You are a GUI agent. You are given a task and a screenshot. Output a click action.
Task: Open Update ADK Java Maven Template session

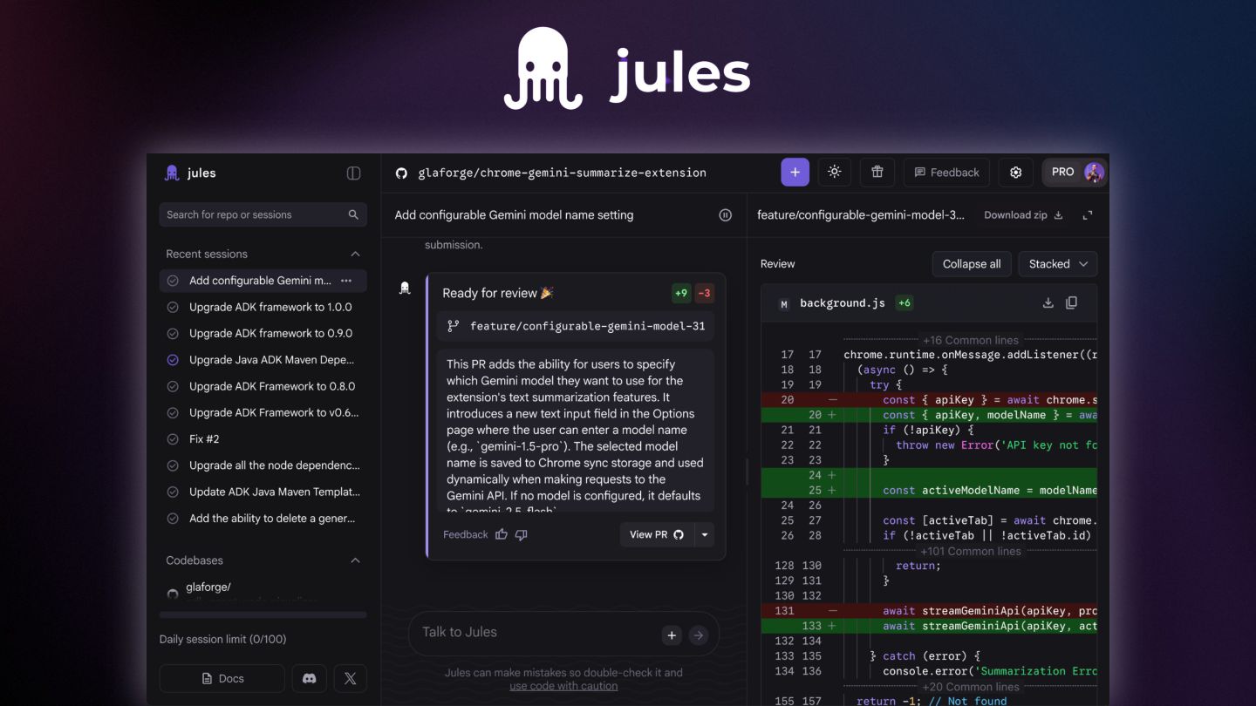(263, 492)
